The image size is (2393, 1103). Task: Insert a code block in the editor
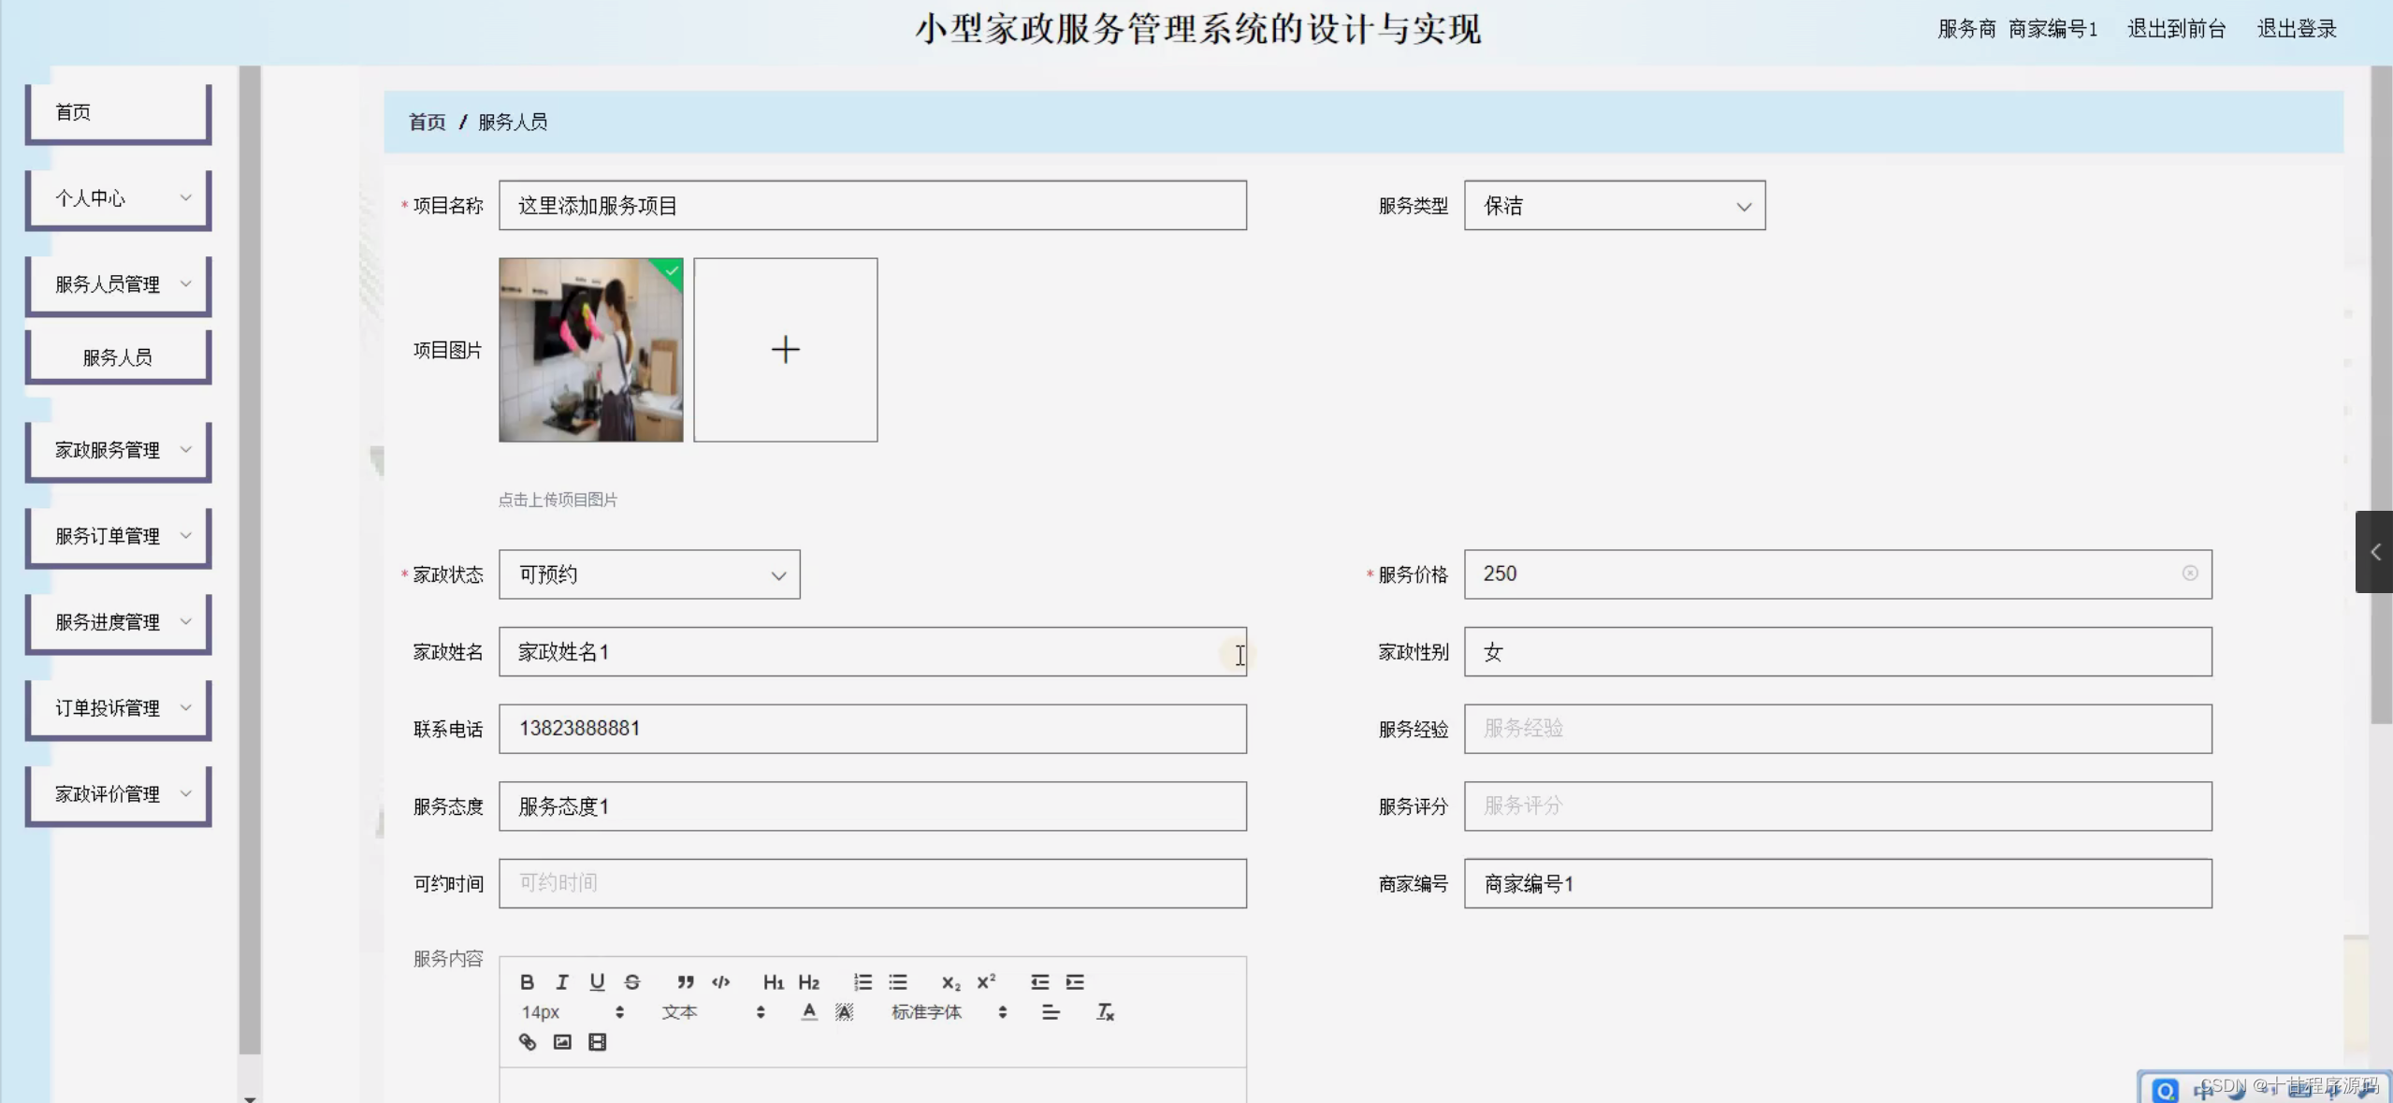click(x=720, y=981)
